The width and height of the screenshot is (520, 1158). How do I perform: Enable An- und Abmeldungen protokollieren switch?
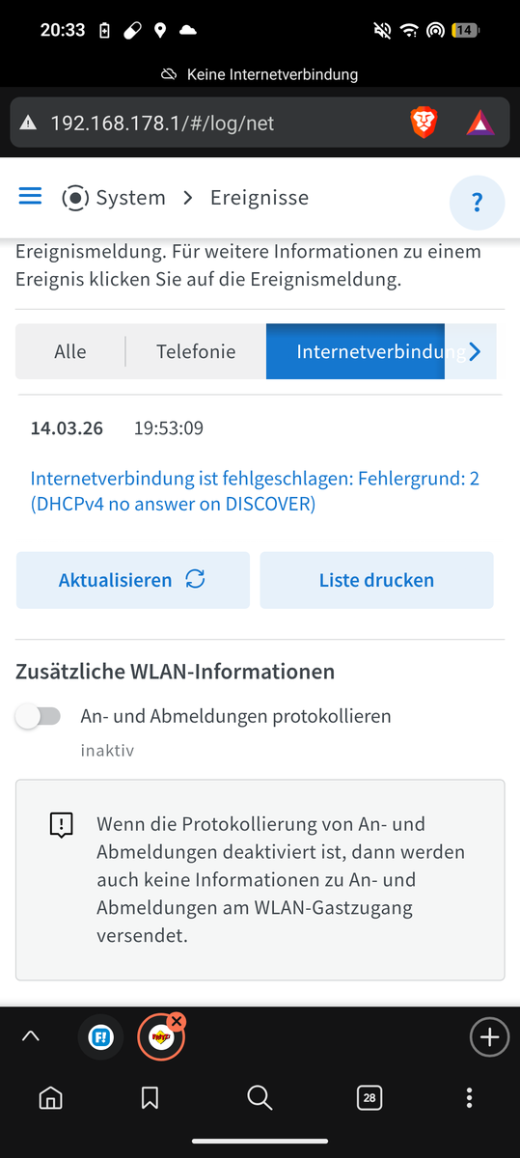[x=39, y=717]
